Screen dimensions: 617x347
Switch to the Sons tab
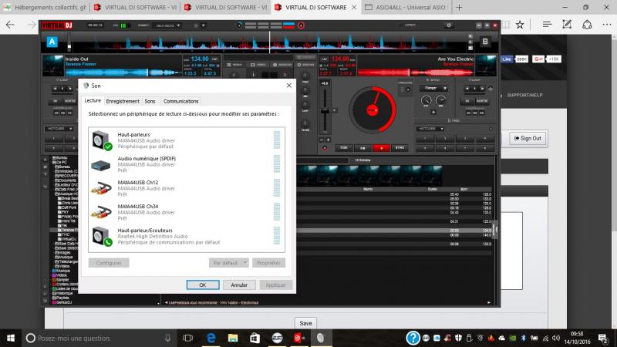[150, 101]
